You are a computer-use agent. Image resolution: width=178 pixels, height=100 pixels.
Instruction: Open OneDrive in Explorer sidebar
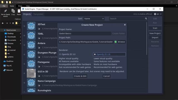(x=10, y=61)
